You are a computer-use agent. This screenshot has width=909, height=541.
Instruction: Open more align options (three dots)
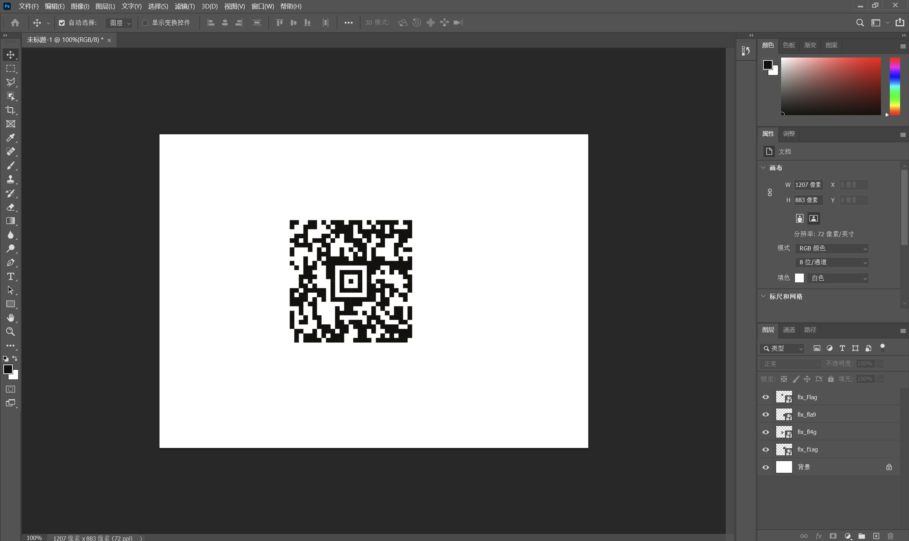coord(348,23)
